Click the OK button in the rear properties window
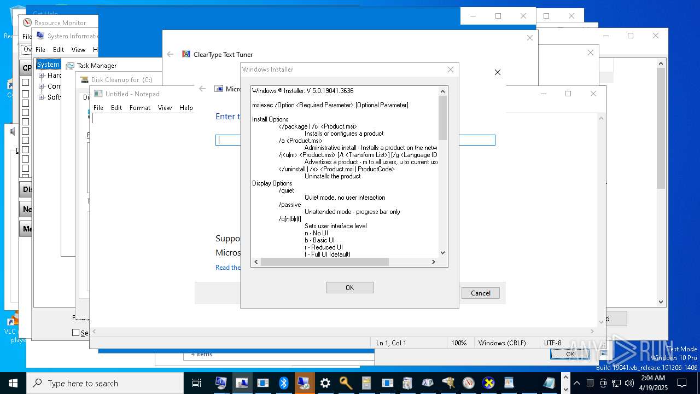Image resolution: width=700 pixels, height=394 pixels. (570, 354)
